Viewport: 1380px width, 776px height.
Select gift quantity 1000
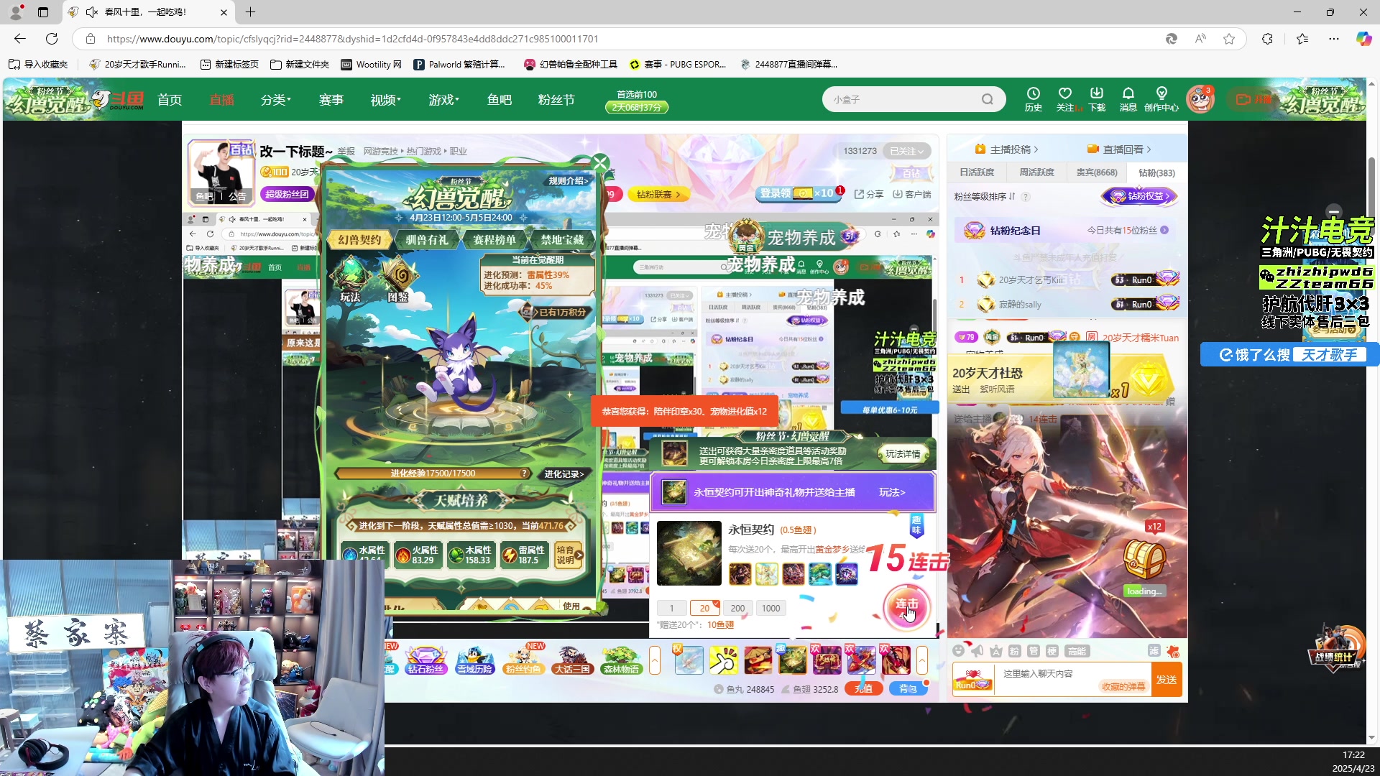[x=770, y=608]
